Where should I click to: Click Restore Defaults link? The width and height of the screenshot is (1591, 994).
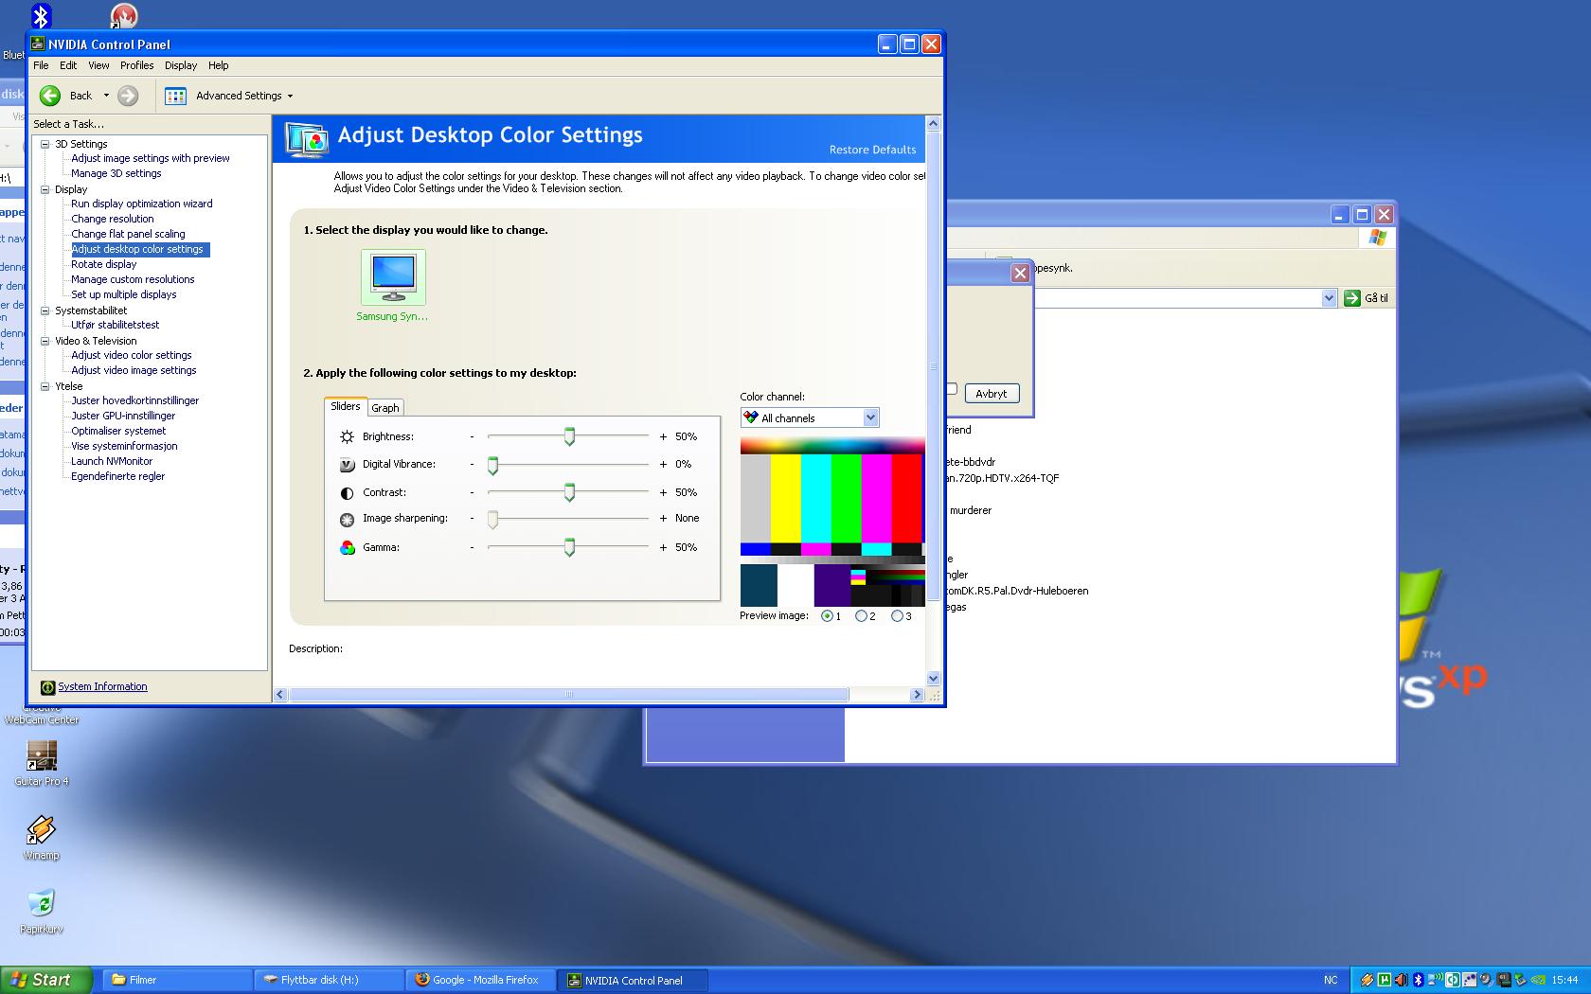click(x=872, y=150)
